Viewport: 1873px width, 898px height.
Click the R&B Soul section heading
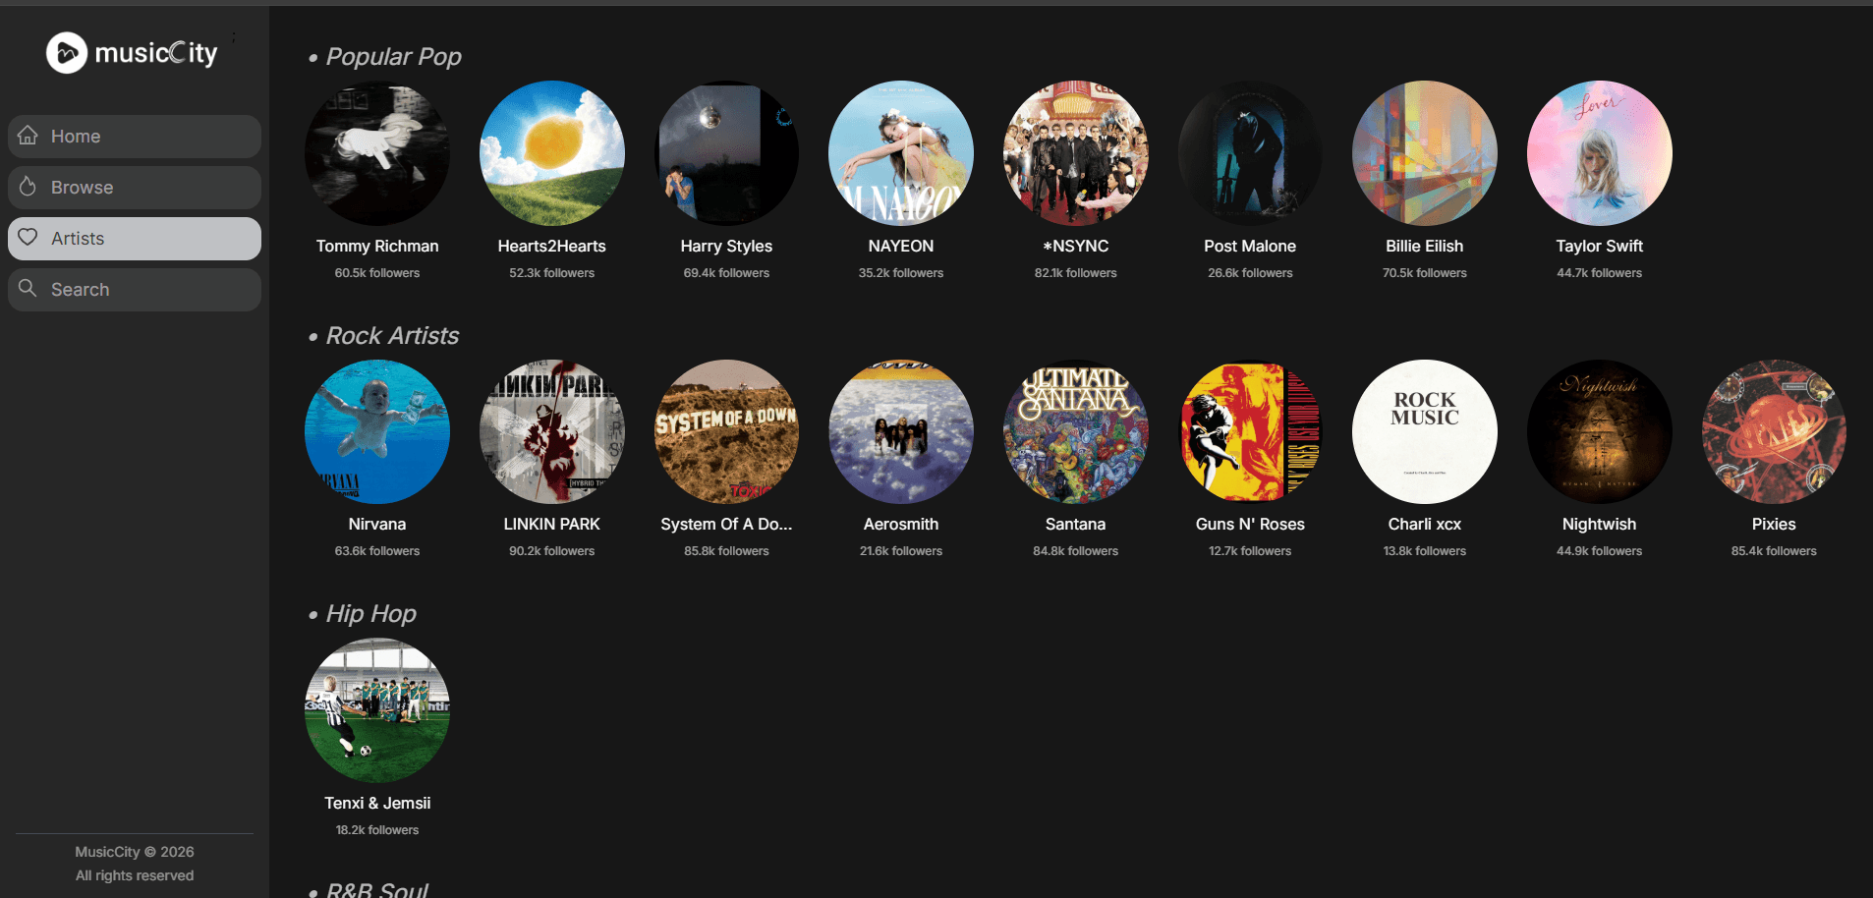[x=377, y=889]
